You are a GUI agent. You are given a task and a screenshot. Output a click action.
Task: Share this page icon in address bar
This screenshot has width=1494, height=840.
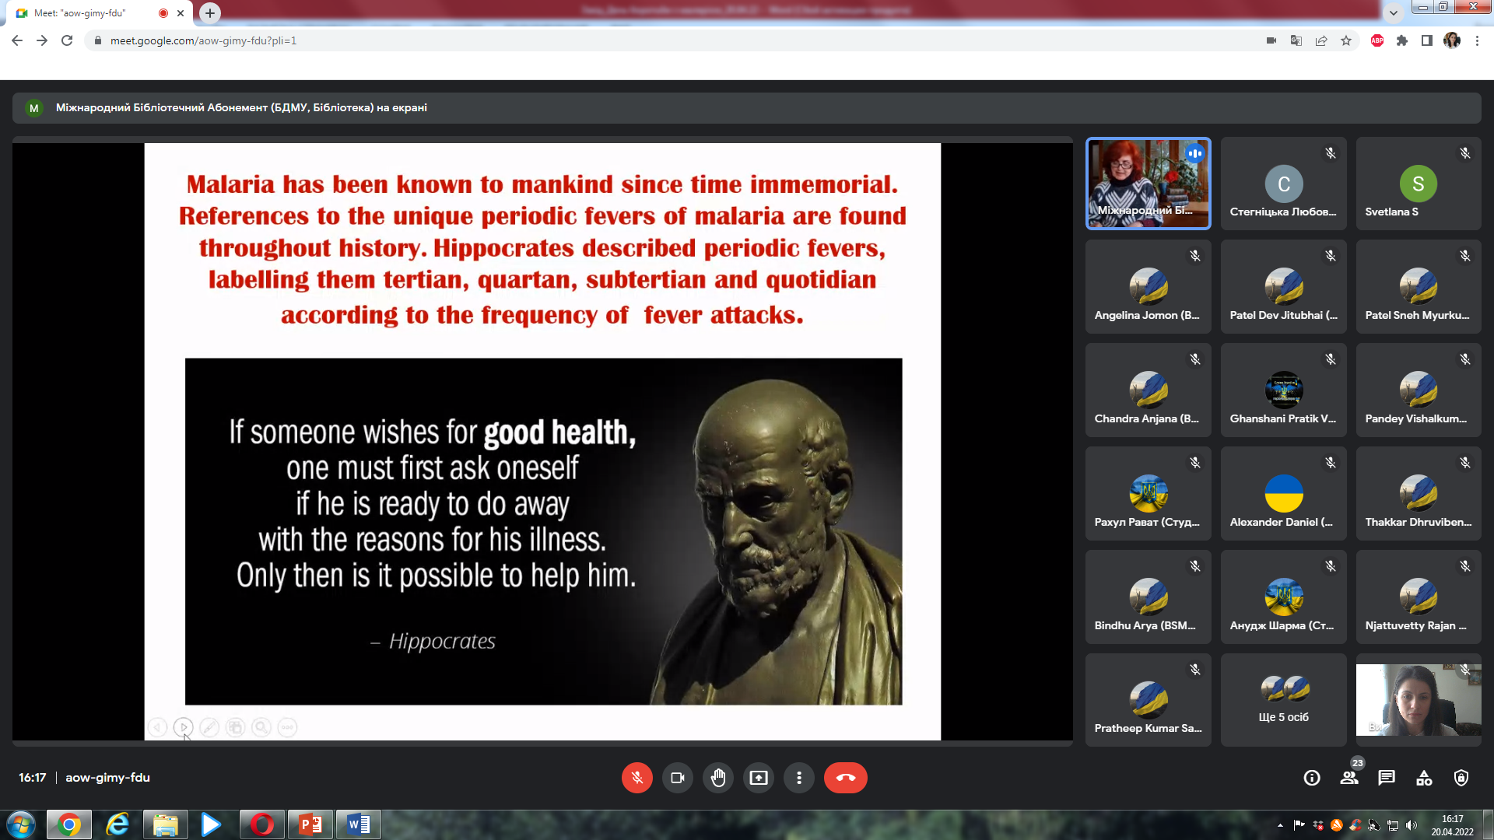[1321, 40]
